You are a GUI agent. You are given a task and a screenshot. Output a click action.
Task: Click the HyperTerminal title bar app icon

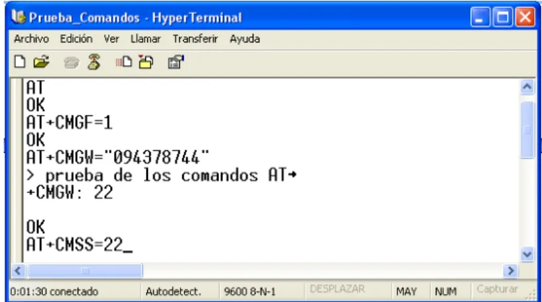19,17
